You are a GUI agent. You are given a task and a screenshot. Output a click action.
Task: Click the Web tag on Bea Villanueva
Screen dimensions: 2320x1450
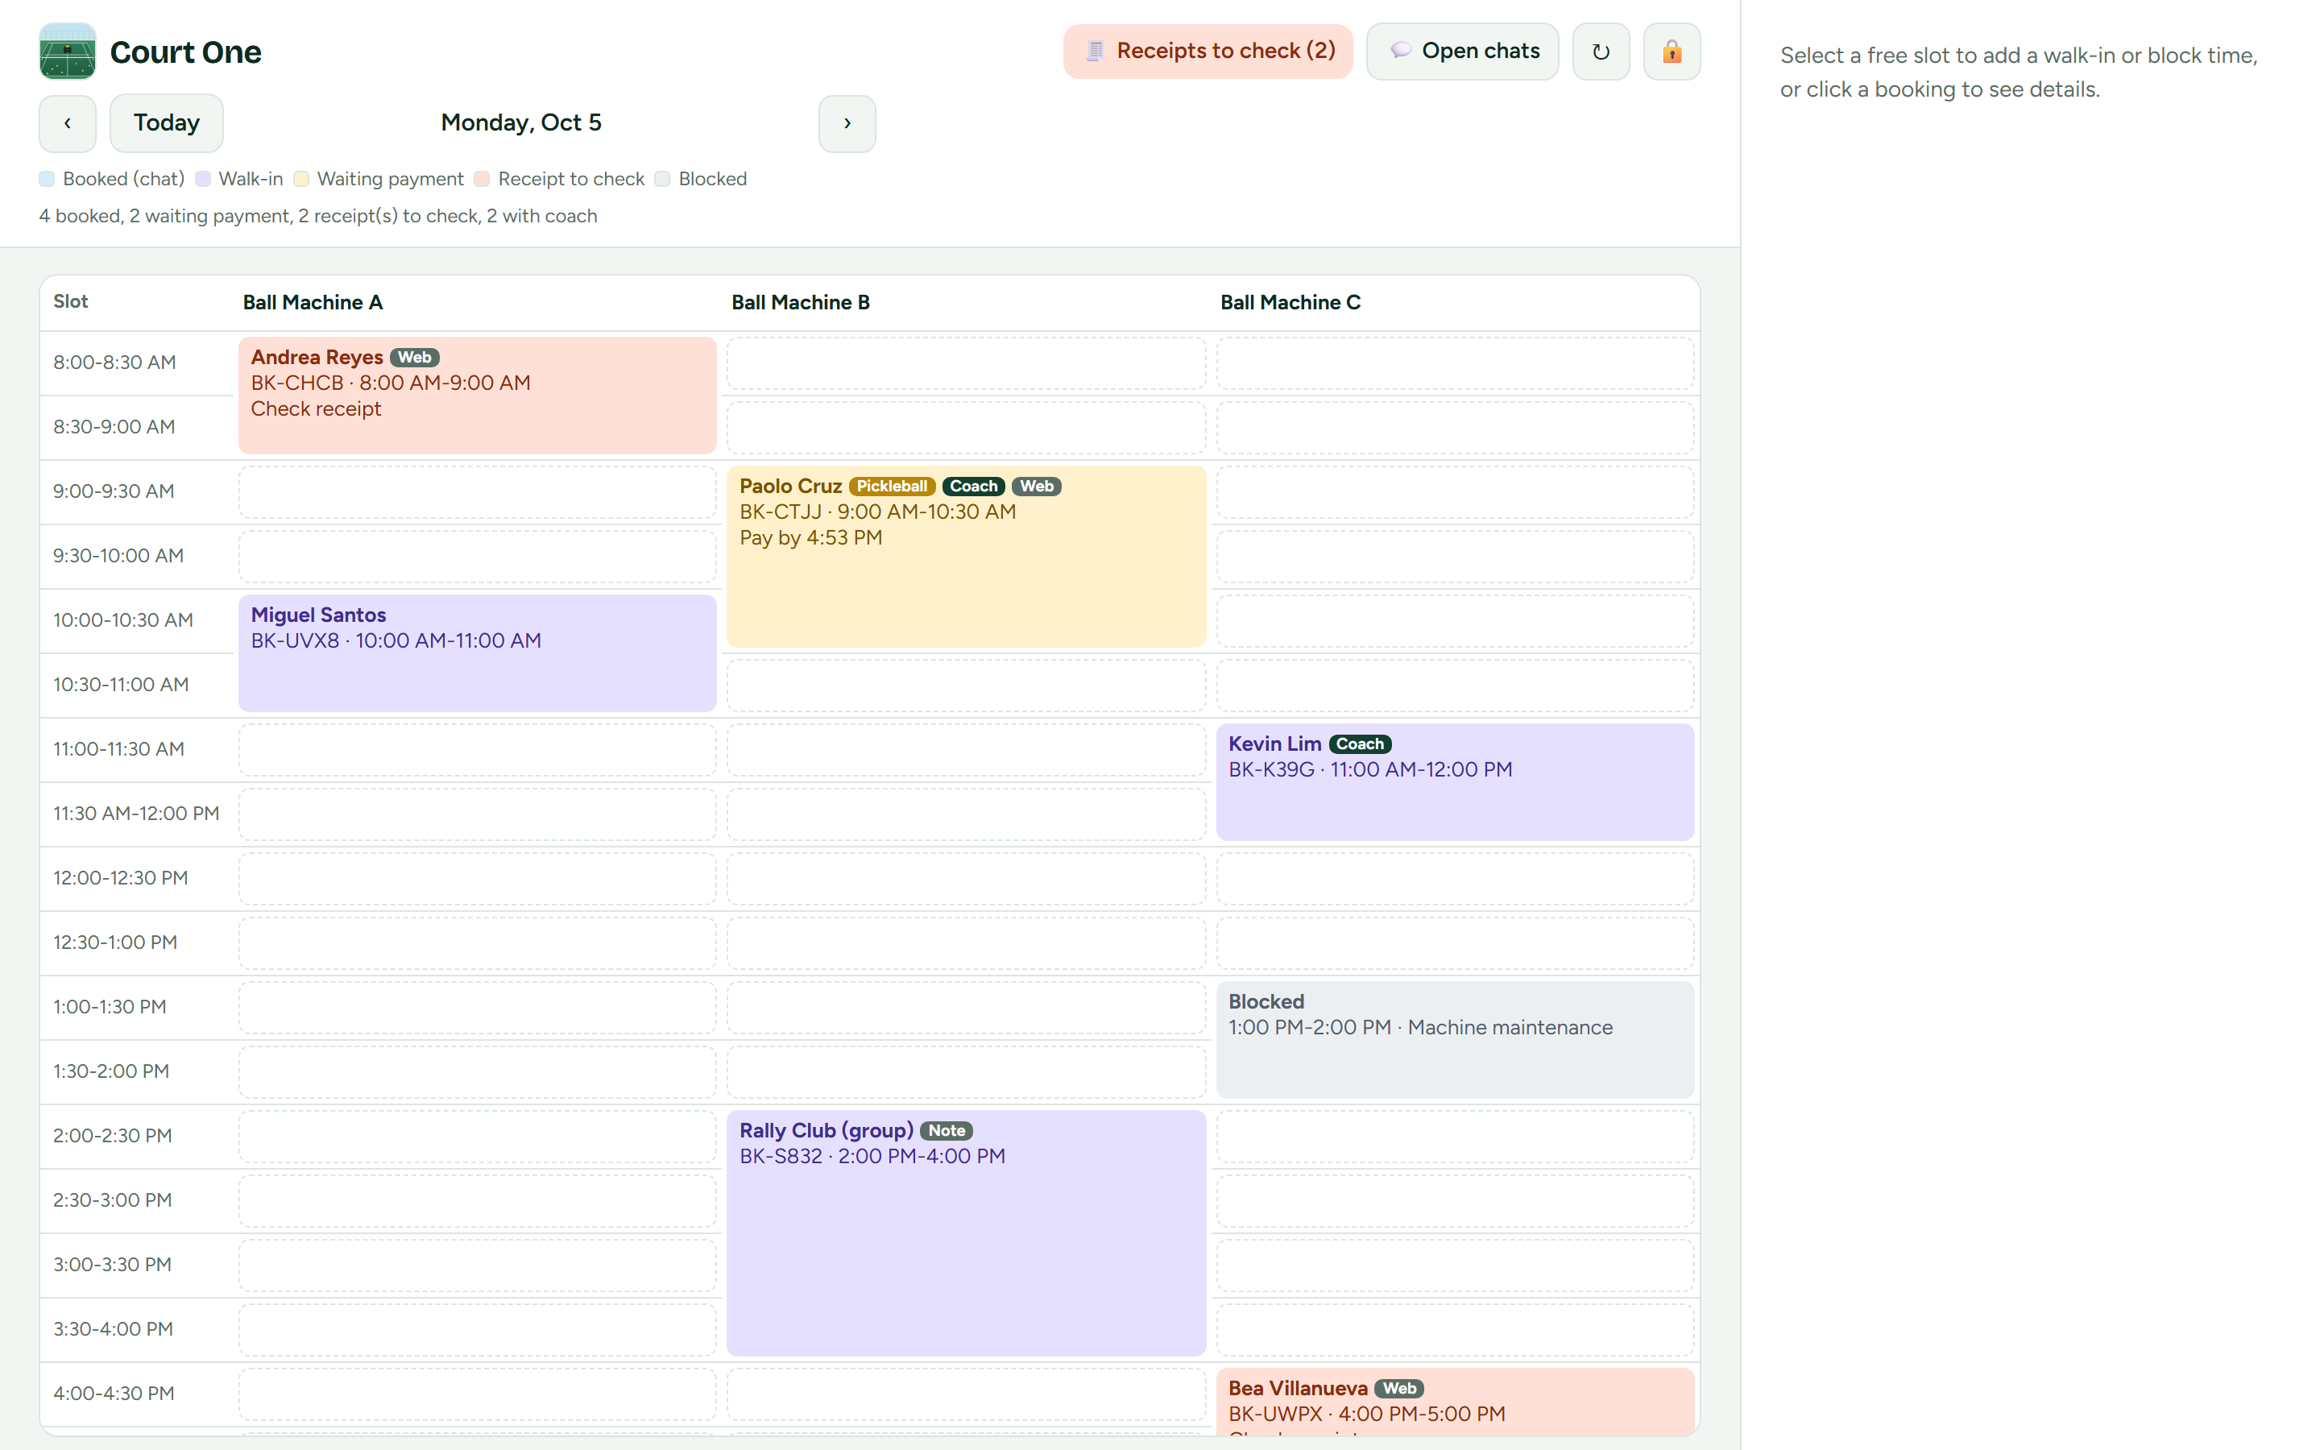[x=1398, y=1389]
